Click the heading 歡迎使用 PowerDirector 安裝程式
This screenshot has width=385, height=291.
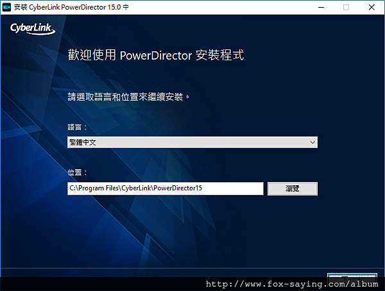click(x=156, y=55)
